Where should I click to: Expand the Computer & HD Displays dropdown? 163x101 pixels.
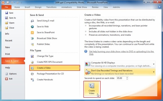(x=154, y=64)
